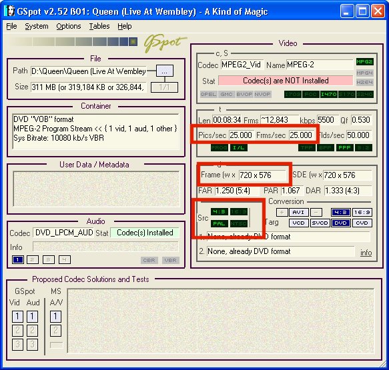Click the GSpot logo graphic
Viewport: 389px width, 370px height.
[x=165, y=43]
